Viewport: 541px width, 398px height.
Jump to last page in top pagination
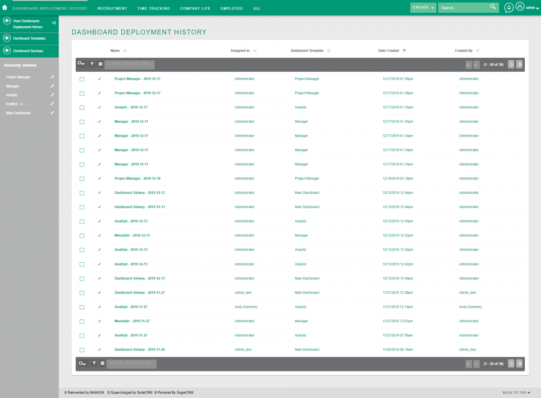tap(519, 64)
